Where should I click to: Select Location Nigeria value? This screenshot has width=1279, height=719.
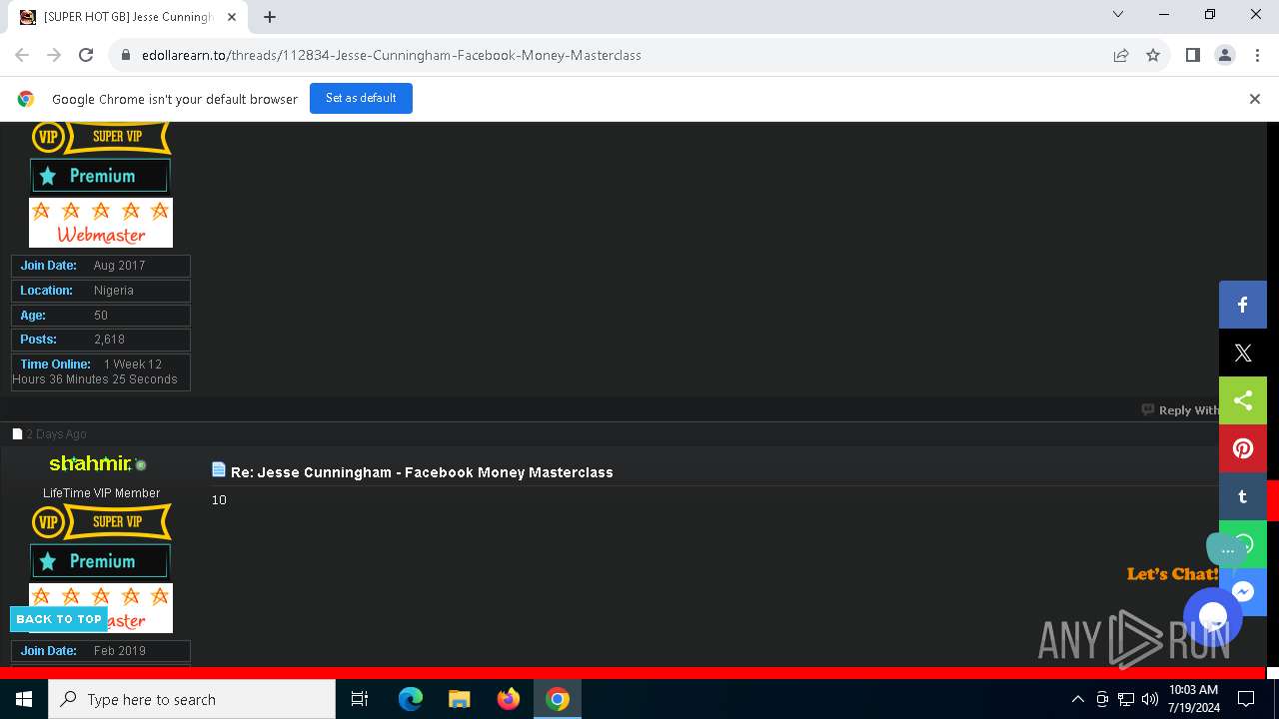[113, 291]
